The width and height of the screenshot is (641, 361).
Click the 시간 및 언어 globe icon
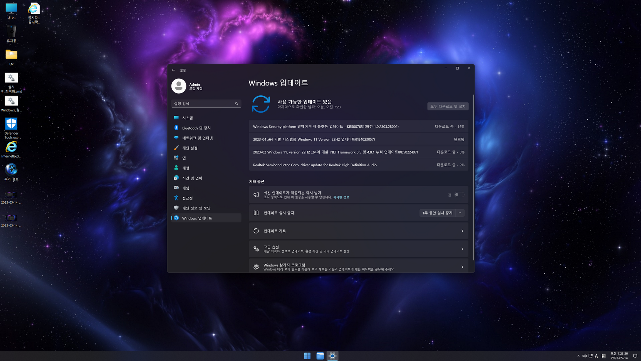(x=176, y=178)
